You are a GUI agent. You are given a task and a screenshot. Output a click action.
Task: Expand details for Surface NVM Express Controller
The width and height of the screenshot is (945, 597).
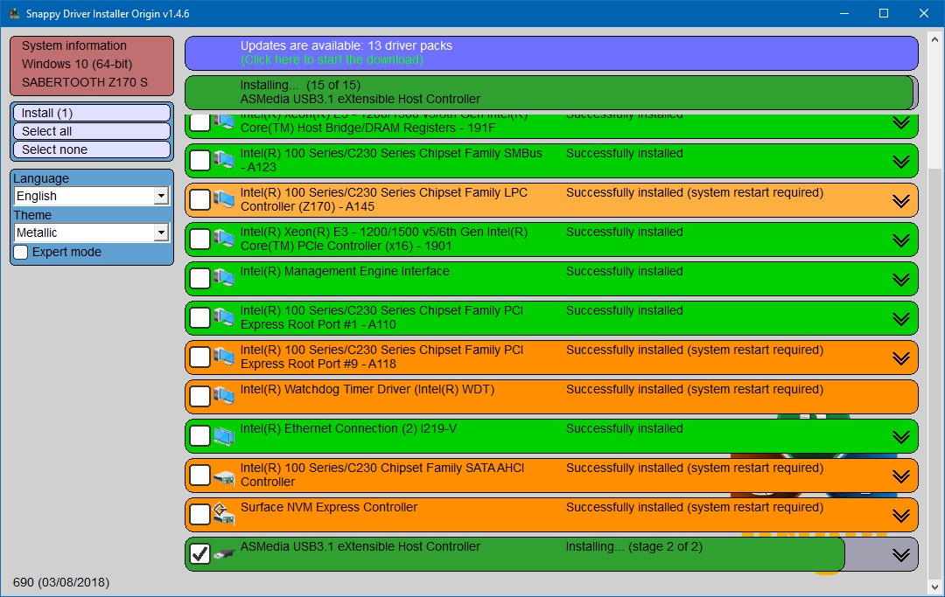901,516
